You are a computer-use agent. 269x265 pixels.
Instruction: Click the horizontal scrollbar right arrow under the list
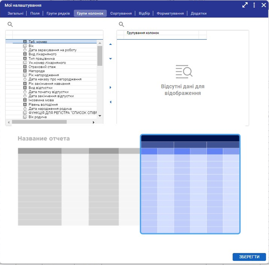pos(94,122)
